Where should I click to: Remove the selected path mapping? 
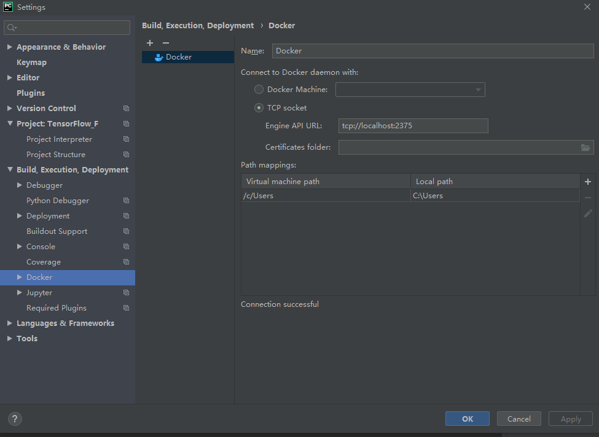[x=587, y=197]
